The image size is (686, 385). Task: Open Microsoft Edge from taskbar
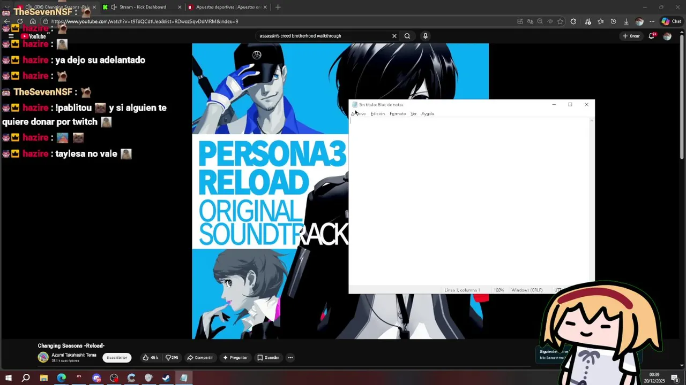tap(61, 378)
